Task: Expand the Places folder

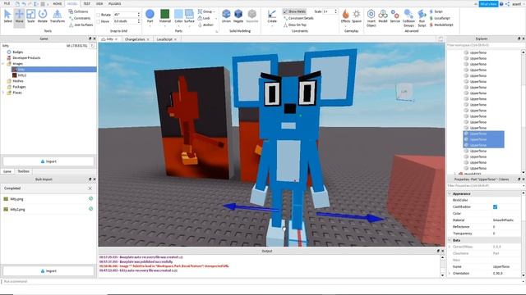Action: click(3, 93)
